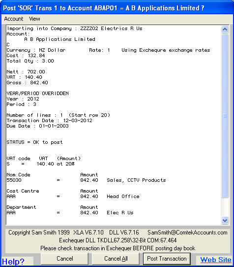The height and width of the screenshot is (267, 234).
Task: Click the '140.40 at 20%' VAT line
Action: pyautogui.click(x=56, y=164)
